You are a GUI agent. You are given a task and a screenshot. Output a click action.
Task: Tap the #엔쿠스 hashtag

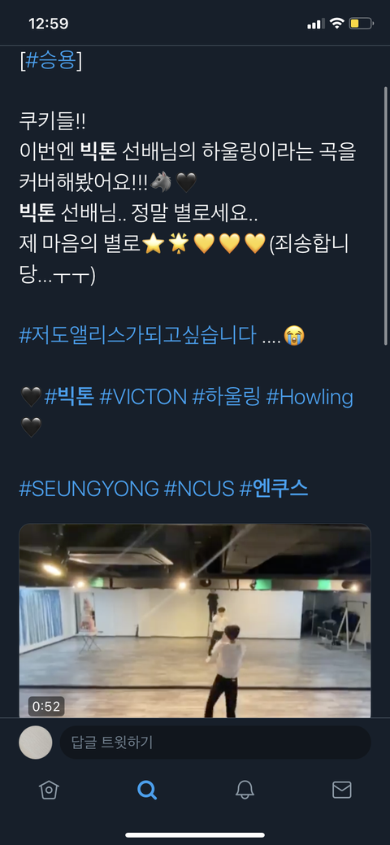(x=274, y=490)
